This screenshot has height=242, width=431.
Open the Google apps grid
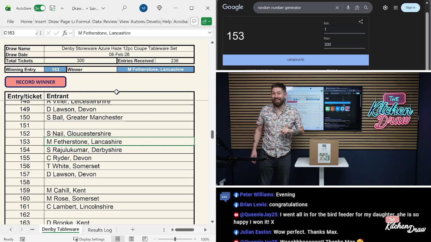[x=396, y=8]
